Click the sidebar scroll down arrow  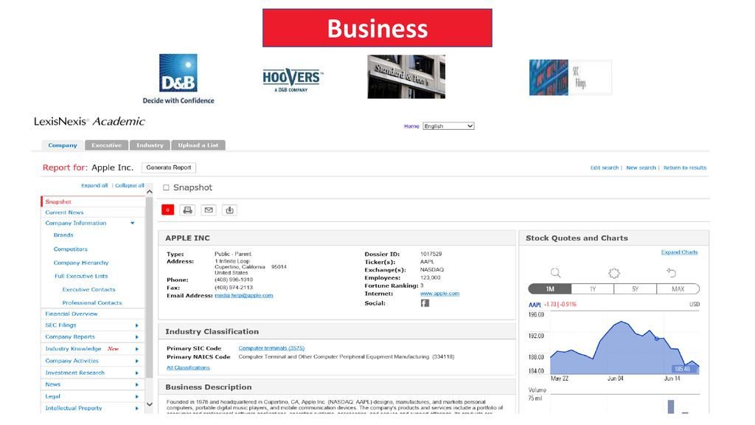point(149,404)
